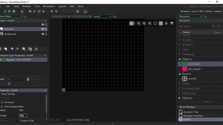
Task: Click the New Project toolbar icon
Action: click(5, 11)
